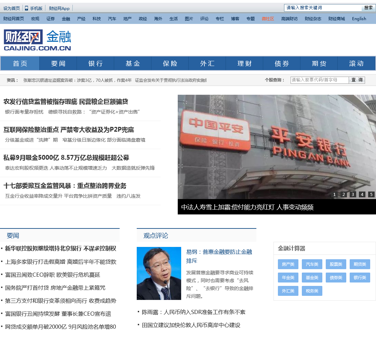Viewport: 376px width, 342px height.
Task: Open headline 私募9月吸金5000亿
Action: click(66, 158)
